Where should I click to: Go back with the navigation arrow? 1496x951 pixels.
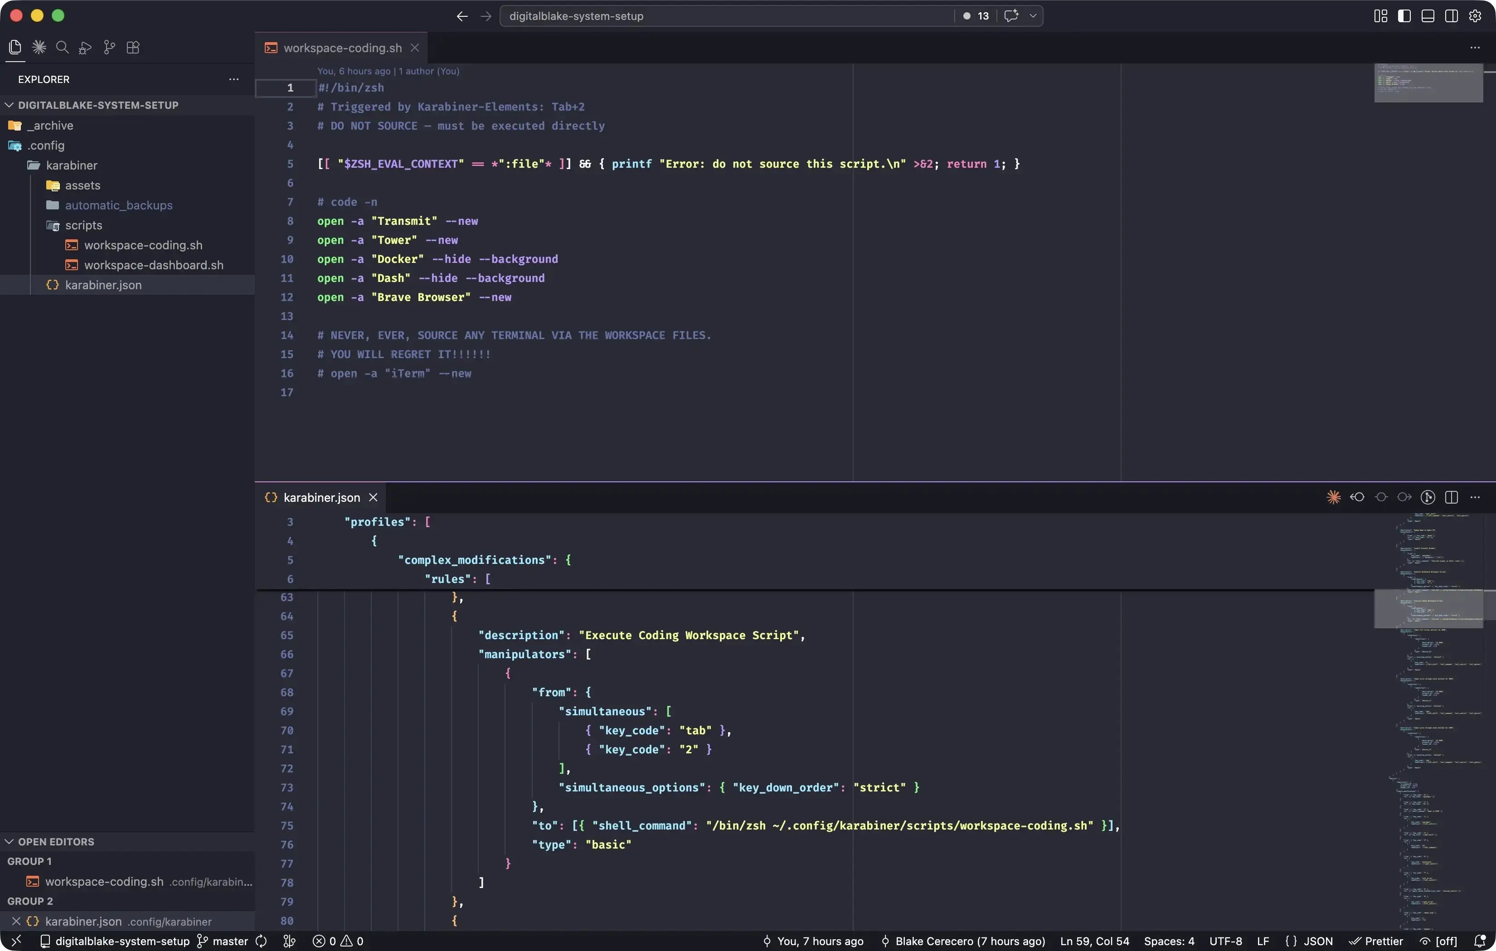pos(461,16)
